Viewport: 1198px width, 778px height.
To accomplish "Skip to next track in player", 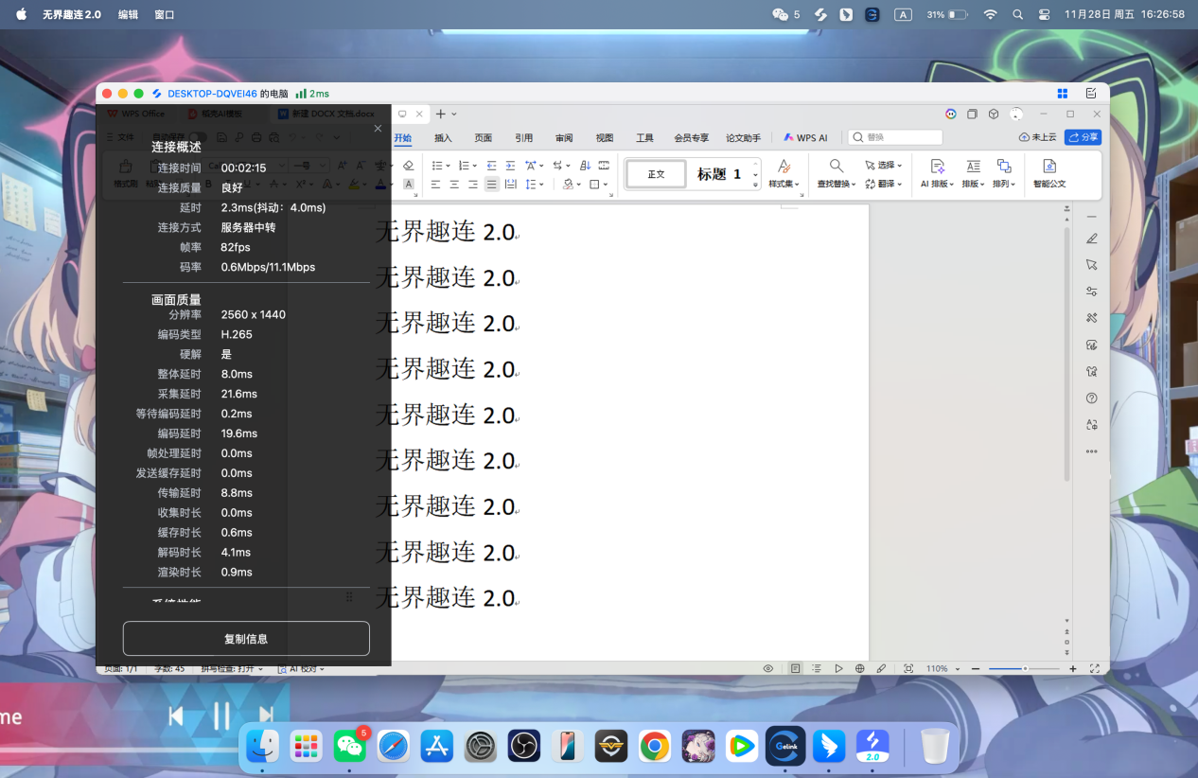I will click(x=266, y=716).
